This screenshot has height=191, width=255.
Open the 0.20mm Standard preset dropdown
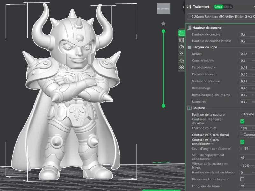(221, 17)
